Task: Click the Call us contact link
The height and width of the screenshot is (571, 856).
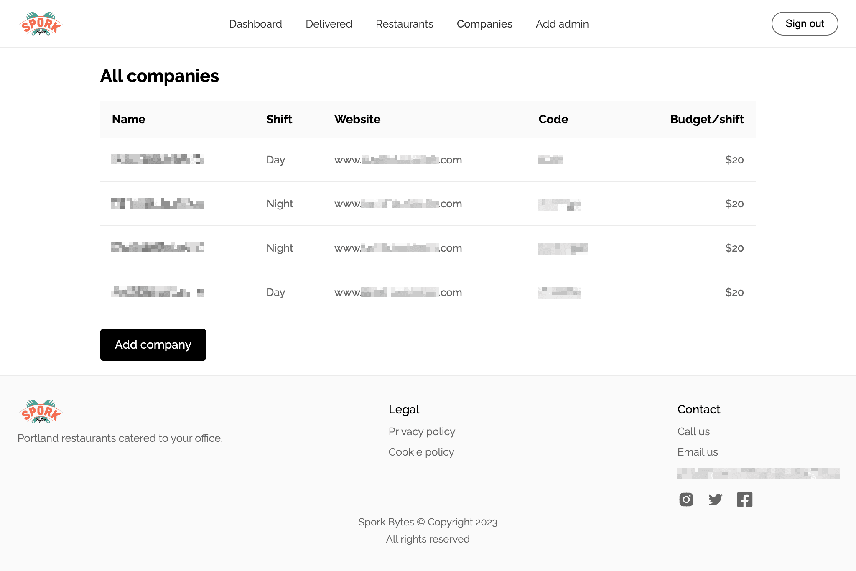Action: tap(694, 431)
